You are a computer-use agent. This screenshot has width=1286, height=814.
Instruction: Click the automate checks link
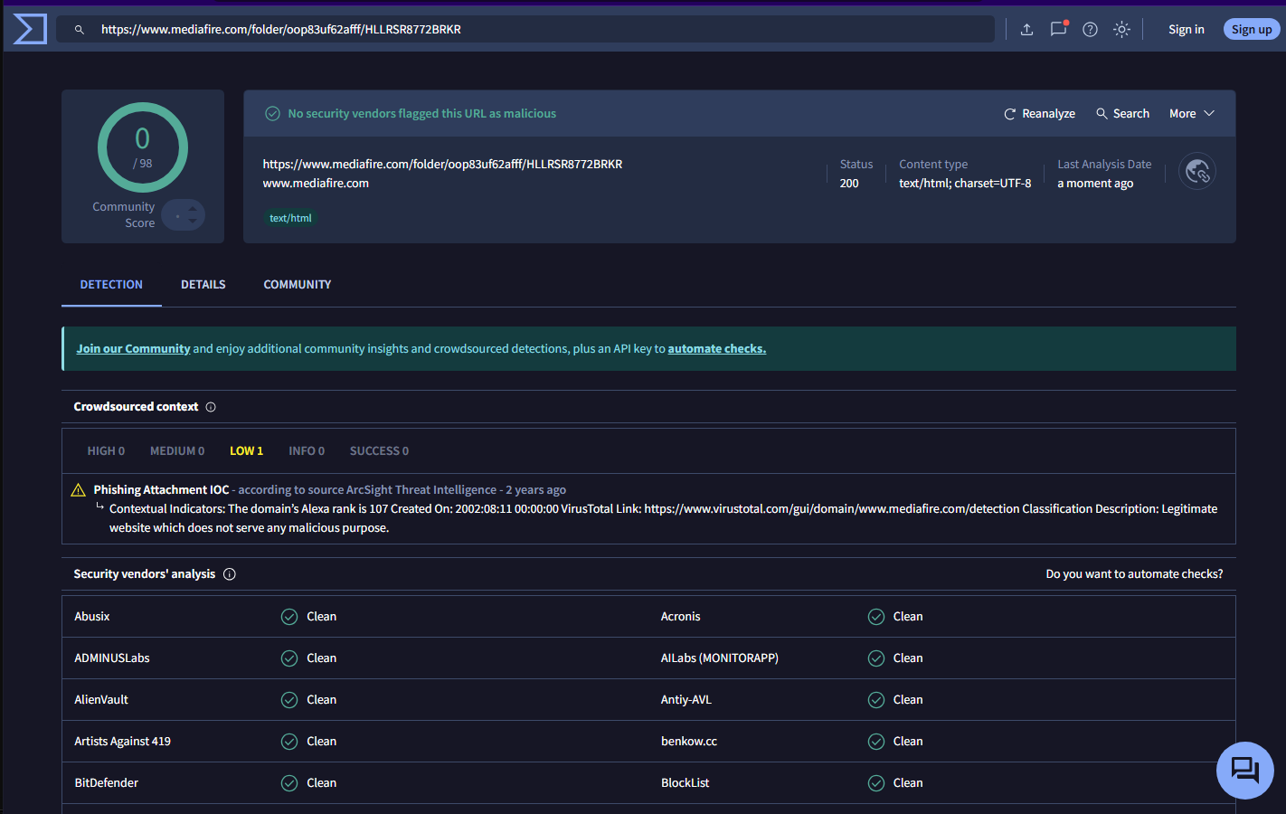point(716,349)
